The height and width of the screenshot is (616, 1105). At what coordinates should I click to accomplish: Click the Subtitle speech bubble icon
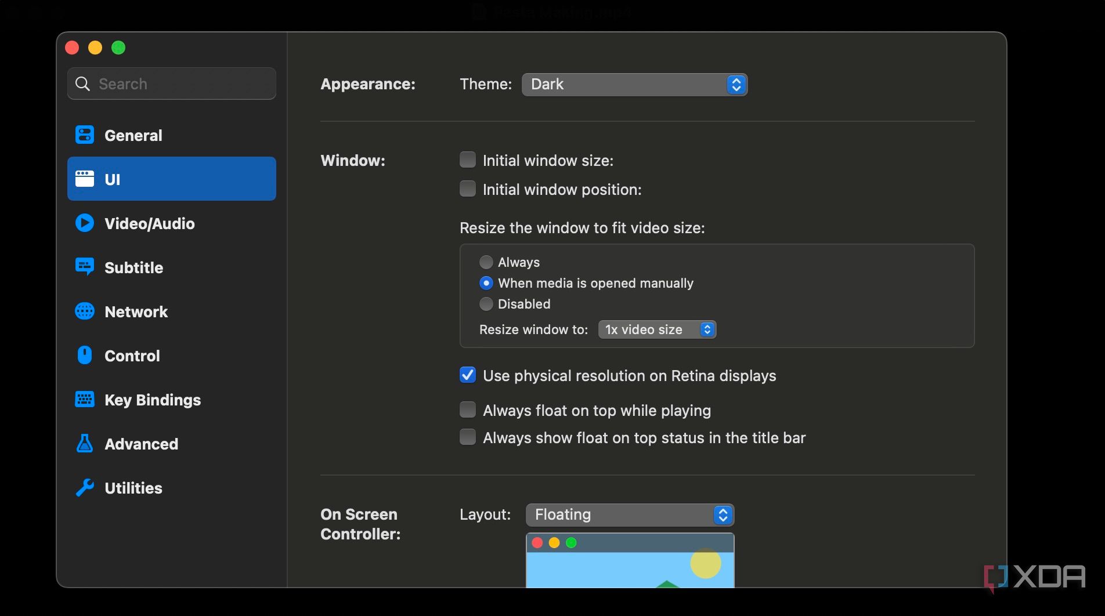(85, 267)
